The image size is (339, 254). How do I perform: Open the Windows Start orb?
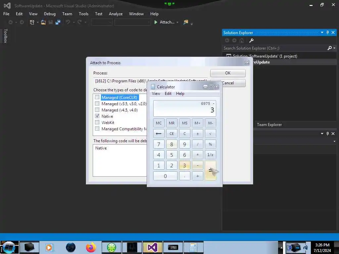(9, 247)
